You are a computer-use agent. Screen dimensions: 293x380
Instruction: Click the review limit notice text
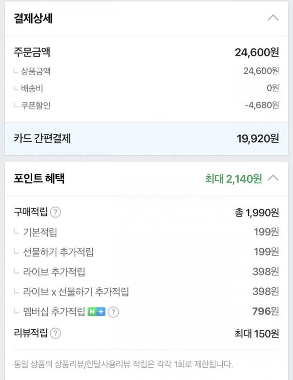coord(124,364)
